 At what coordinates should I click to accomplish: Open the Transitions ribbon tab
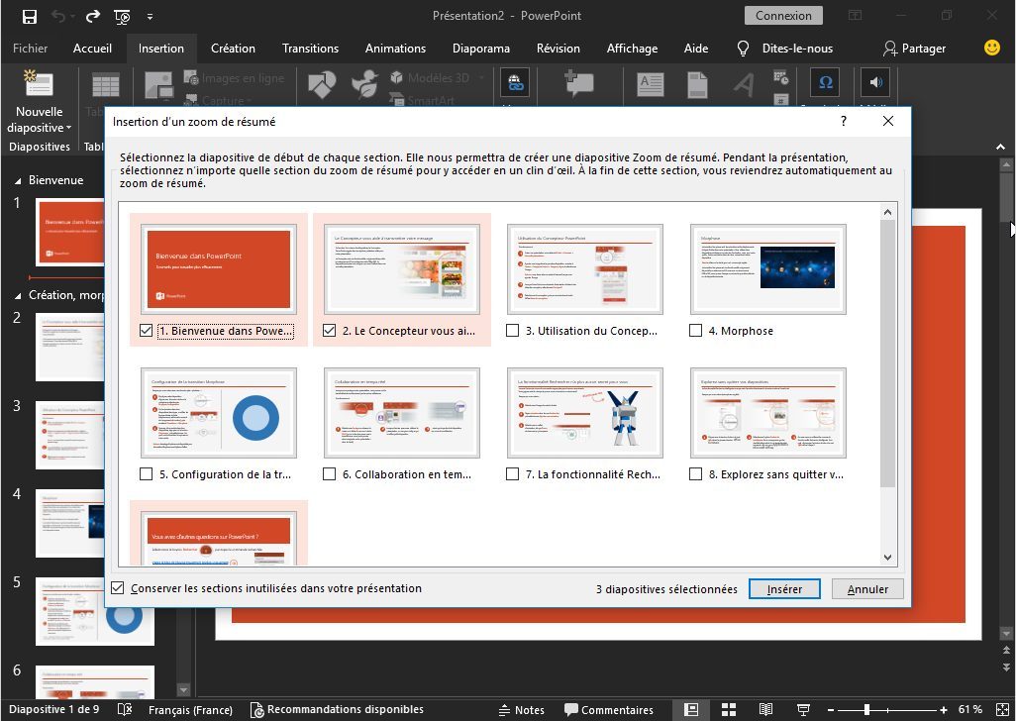coord(310,48)
